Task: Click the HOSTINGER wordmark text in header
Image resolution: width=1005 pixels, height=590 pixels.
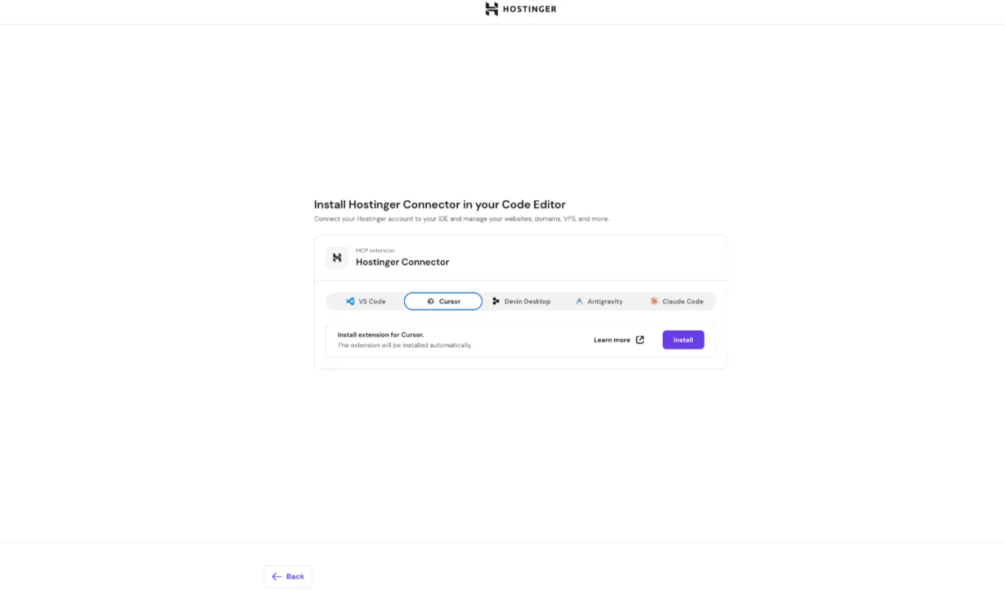Action: point(529,9)
